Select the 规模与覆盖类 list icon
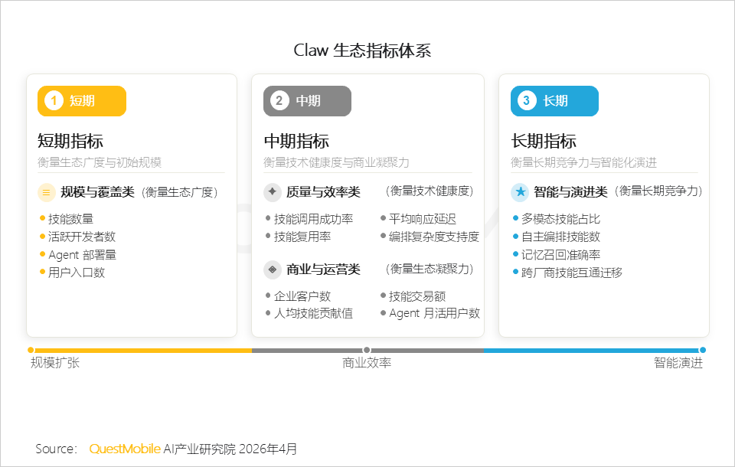735x467 pixels. [45, 192]
